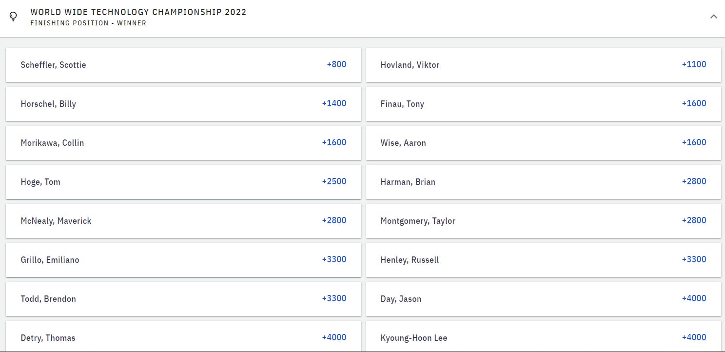Viewport: 725px width, 352px height.
Task: Select Scheffler, Scottie at +800 odds
Action: 183,65
